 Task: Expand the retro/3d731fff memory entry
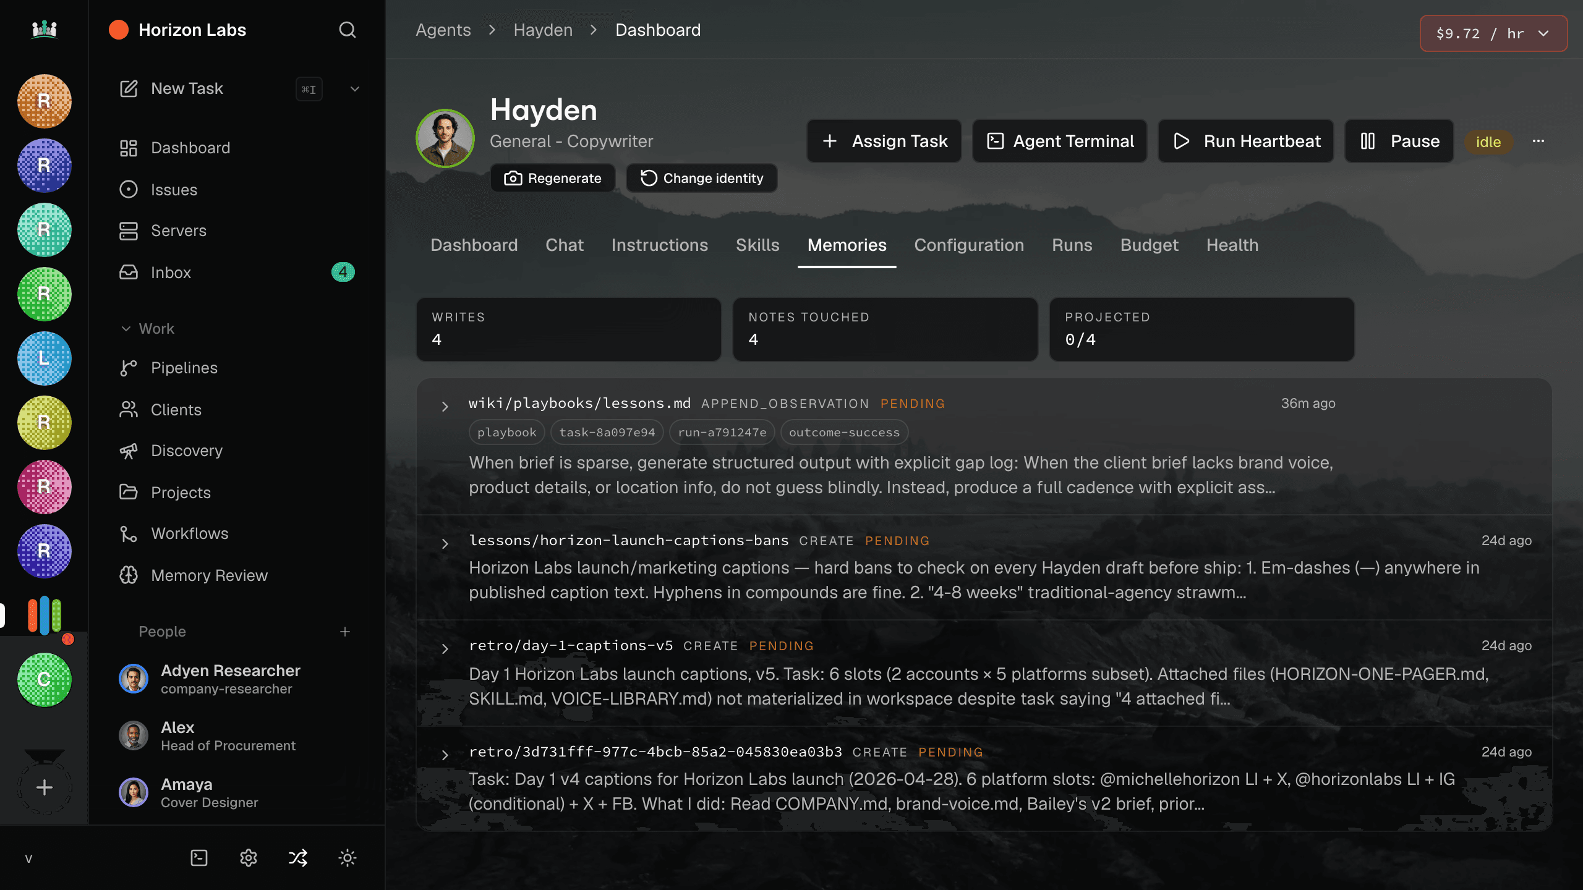pyautogui.click(x=445, y=755)
